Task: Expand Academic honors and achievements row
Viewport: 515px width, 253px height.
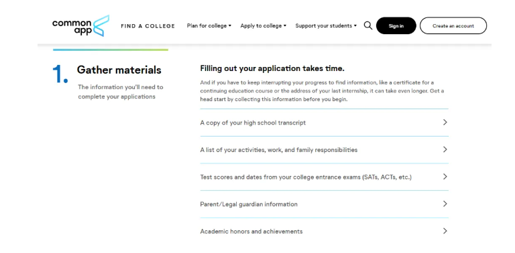Action: (324, 232)
